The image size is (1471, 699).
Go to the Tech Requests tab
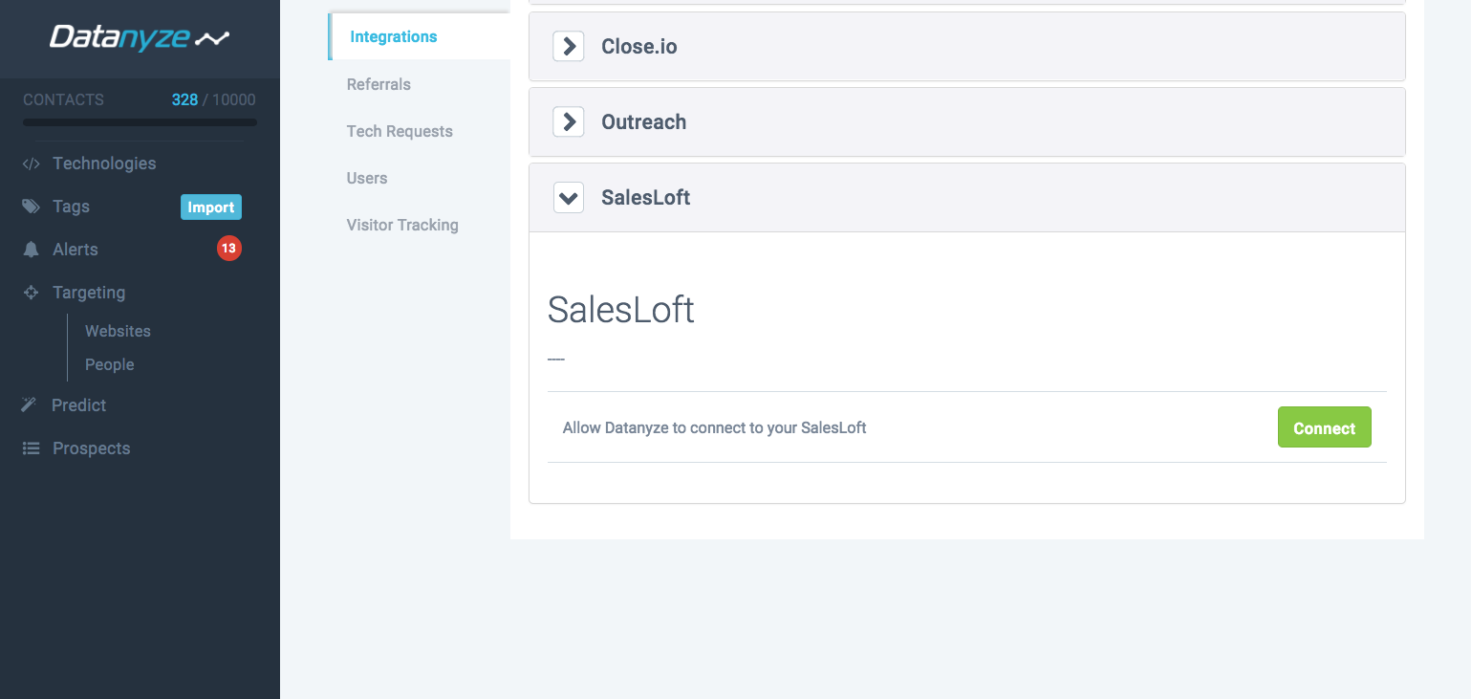[x=400, y=131]
